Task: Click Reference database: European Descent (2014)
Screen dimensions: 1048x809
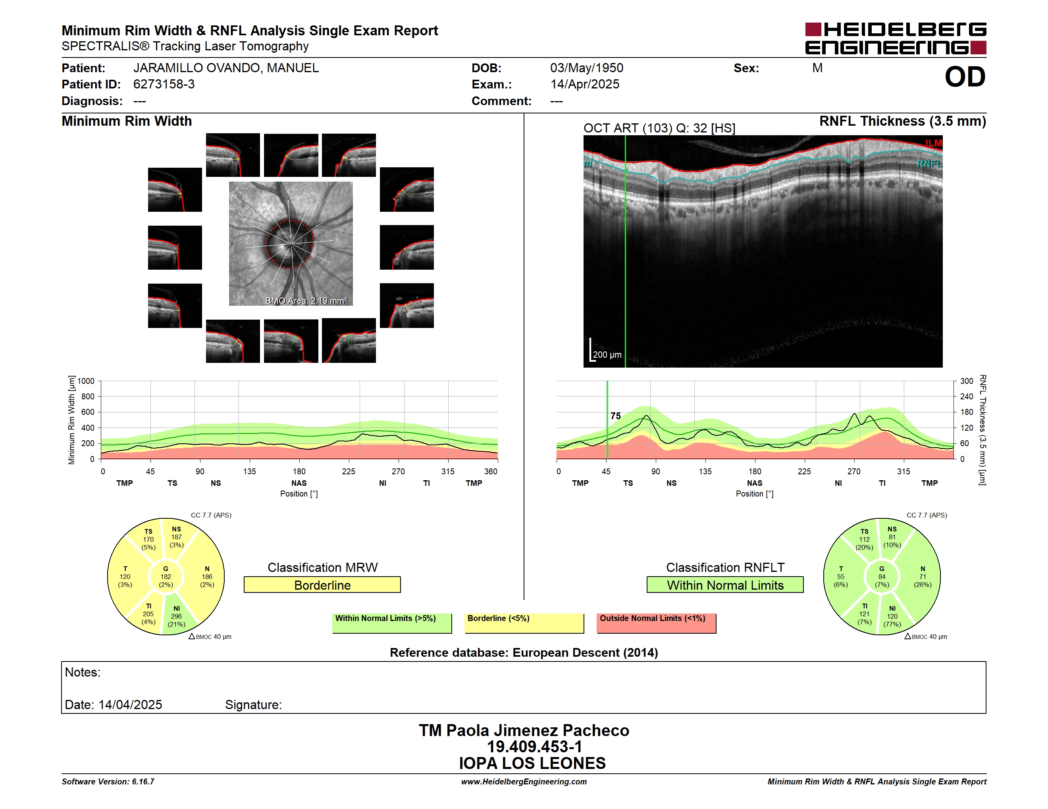Action: (x=524, y=653)
